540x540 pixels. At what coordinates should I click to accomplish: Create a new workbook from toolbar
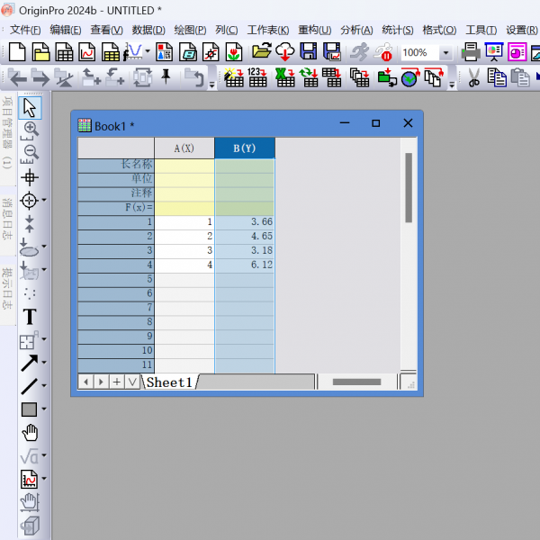[x=64, y=52]
